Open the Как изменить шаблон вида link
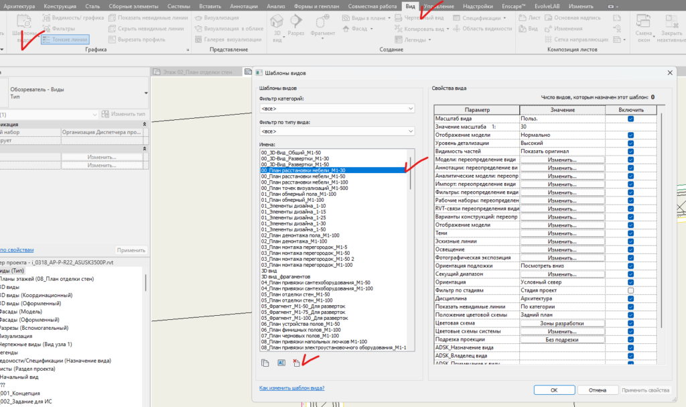 291,388
